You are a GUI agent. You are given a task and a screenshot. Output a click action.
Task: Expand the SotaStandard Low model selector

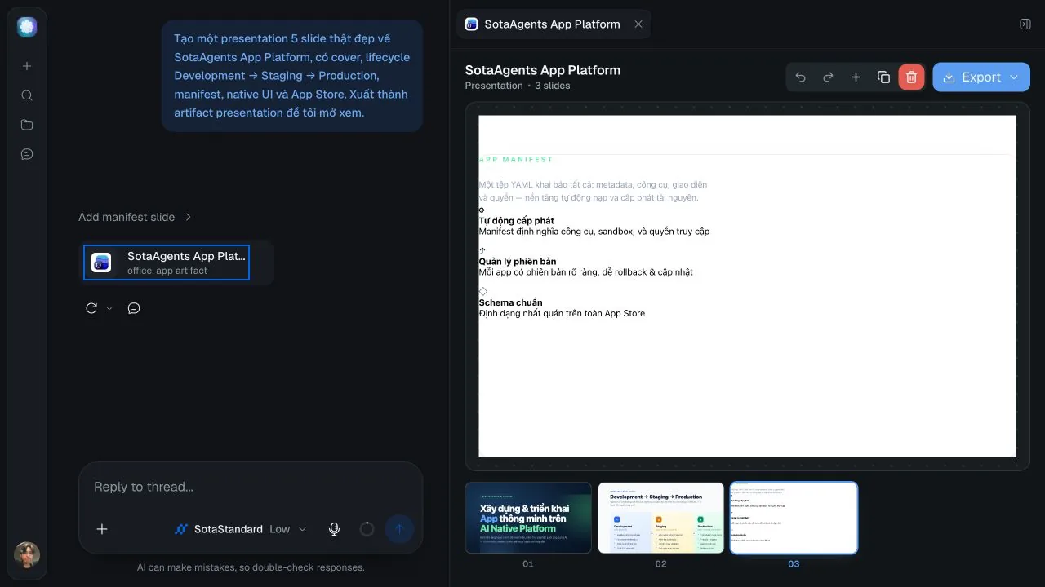(x=241, y=529)
